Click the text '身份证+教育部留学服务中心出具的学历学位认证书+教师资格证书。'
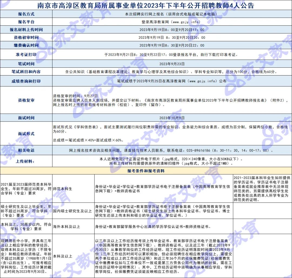Viewport: 292px width, 278px height. pyautogui.click(x=153, y=226)
